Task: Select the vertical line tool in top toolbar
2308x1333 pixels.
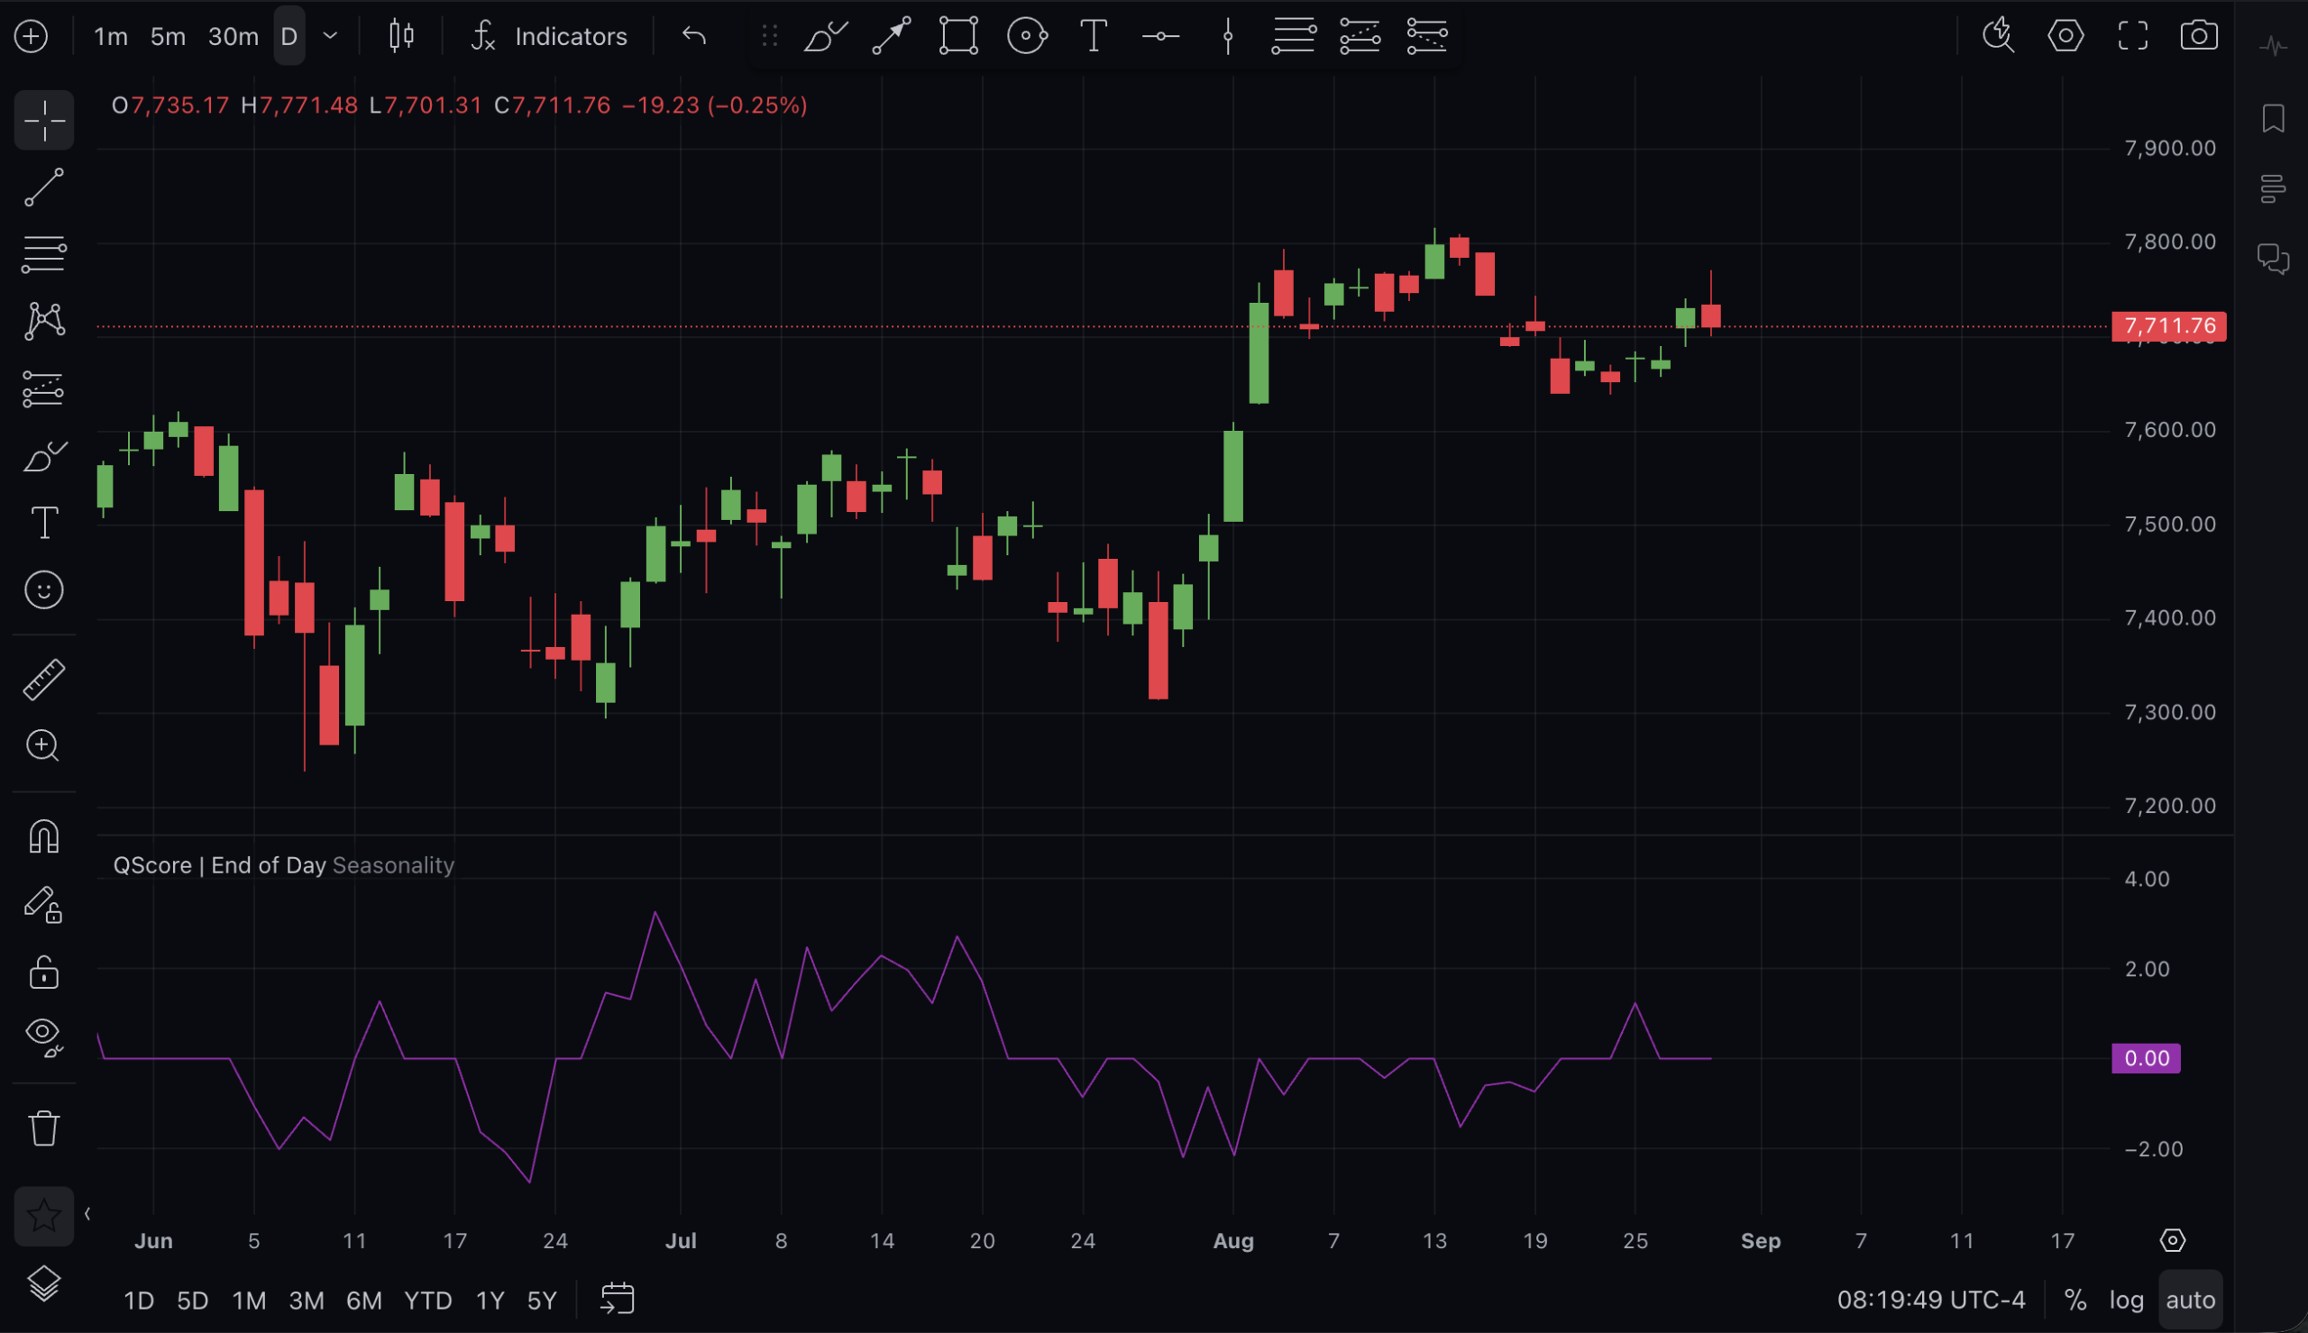Action: (x=1228, y=37)
